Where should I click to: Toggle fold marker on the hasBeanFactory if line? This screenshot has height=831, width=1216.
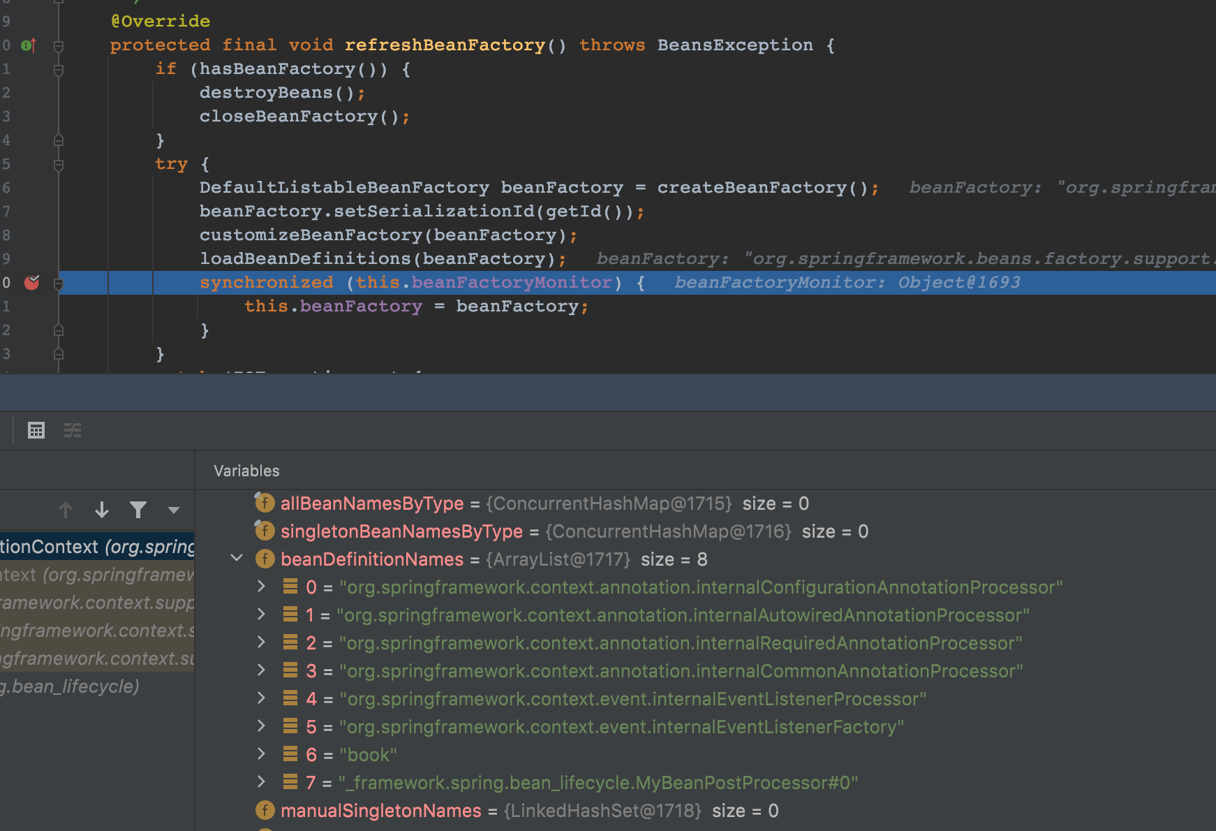click(x=59, y=70)
